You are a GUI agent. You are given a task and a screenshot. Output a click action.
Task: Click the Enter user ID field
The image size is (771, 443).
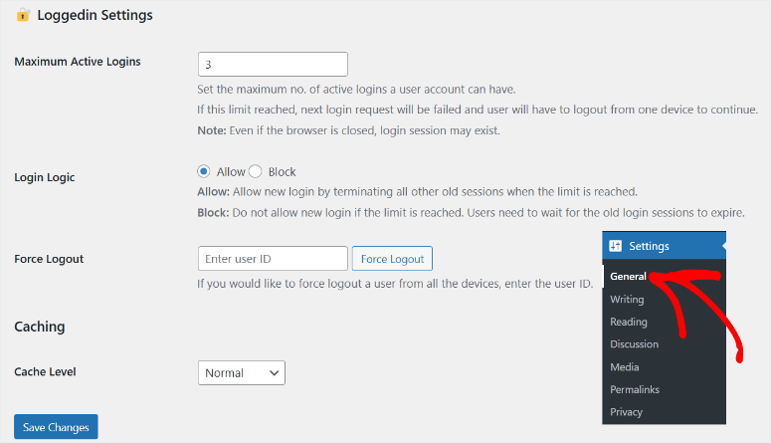coord(273,259)
